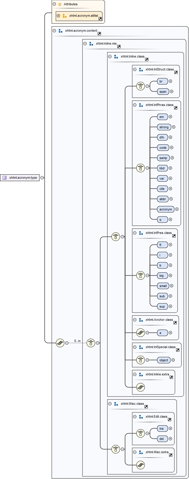Expand the small element
Viewport: 189px width, 479px height.
pos(171,286)
